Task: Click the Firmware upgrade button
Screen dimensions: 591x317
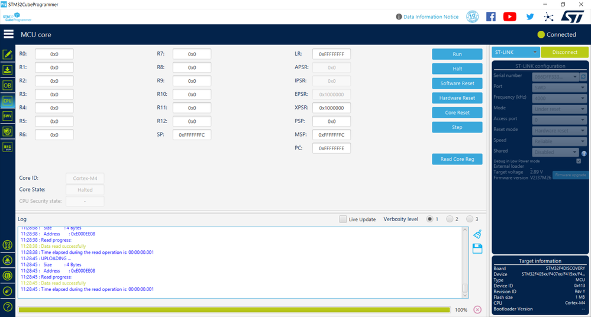Action: 570,175
